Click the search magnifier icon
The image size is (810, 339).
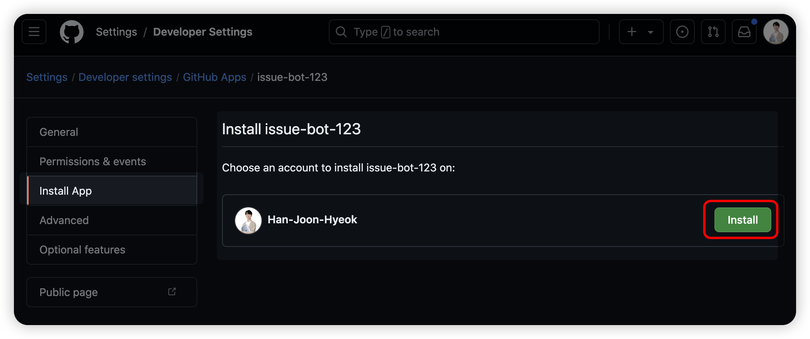pos(341,32)
